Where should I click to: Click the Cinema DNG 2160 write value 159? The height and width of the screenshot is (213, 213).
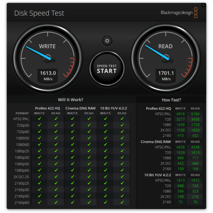(181, 169)
